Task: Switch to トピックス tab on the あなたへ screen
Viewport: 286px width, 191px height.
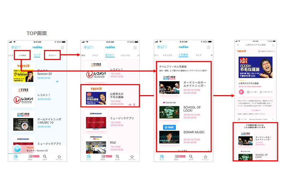Action: tap(125, 55)
